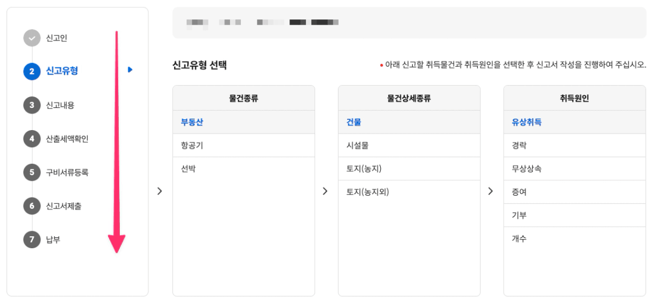Select 증여 in 취득원인 list
This screenshot has width=652, height=303.
(x=575, y=192)
